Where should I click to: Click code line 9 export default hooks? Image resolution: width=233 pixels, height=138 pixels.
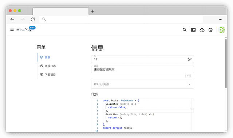[117, 128]
